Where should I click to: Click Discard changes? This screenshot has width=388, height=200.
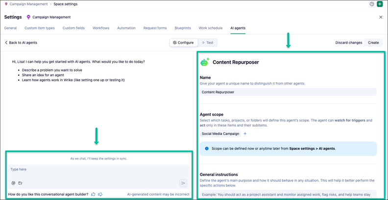[x=349, y=43]
